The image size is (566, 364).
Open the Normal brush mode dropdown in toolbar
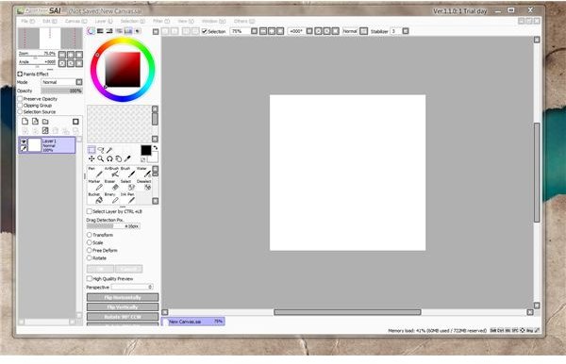click(356, 31)
